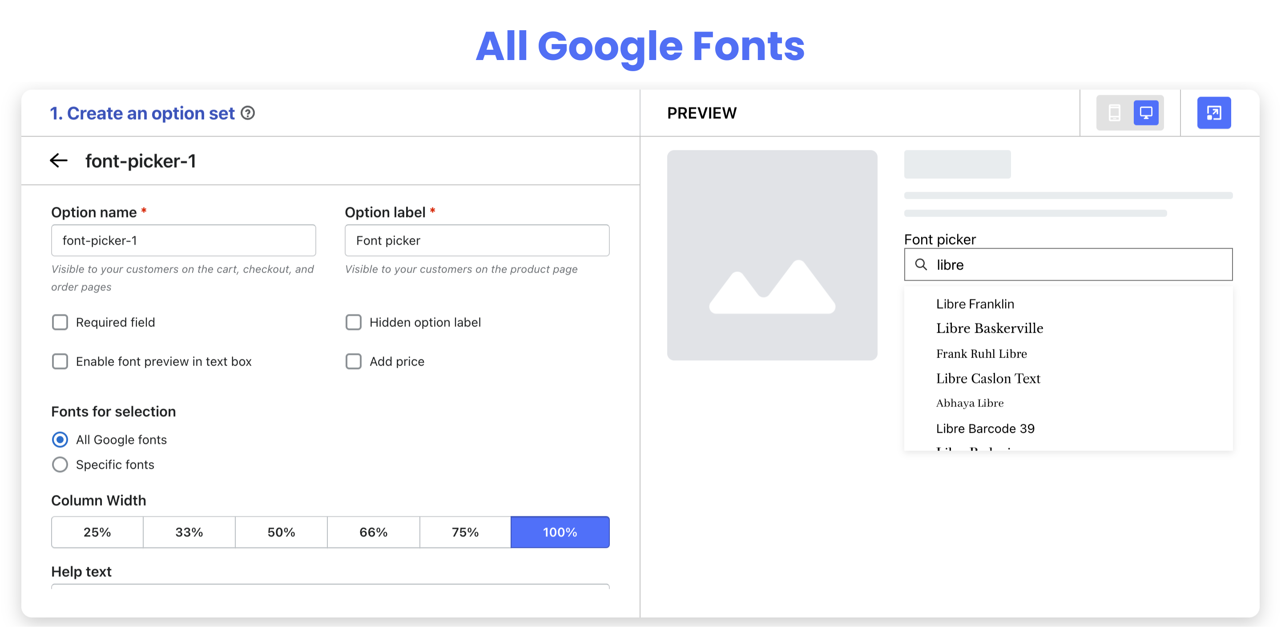Choose Libre Baskerville from font list
The image size is (1281, 627).
tap(990, 328)
